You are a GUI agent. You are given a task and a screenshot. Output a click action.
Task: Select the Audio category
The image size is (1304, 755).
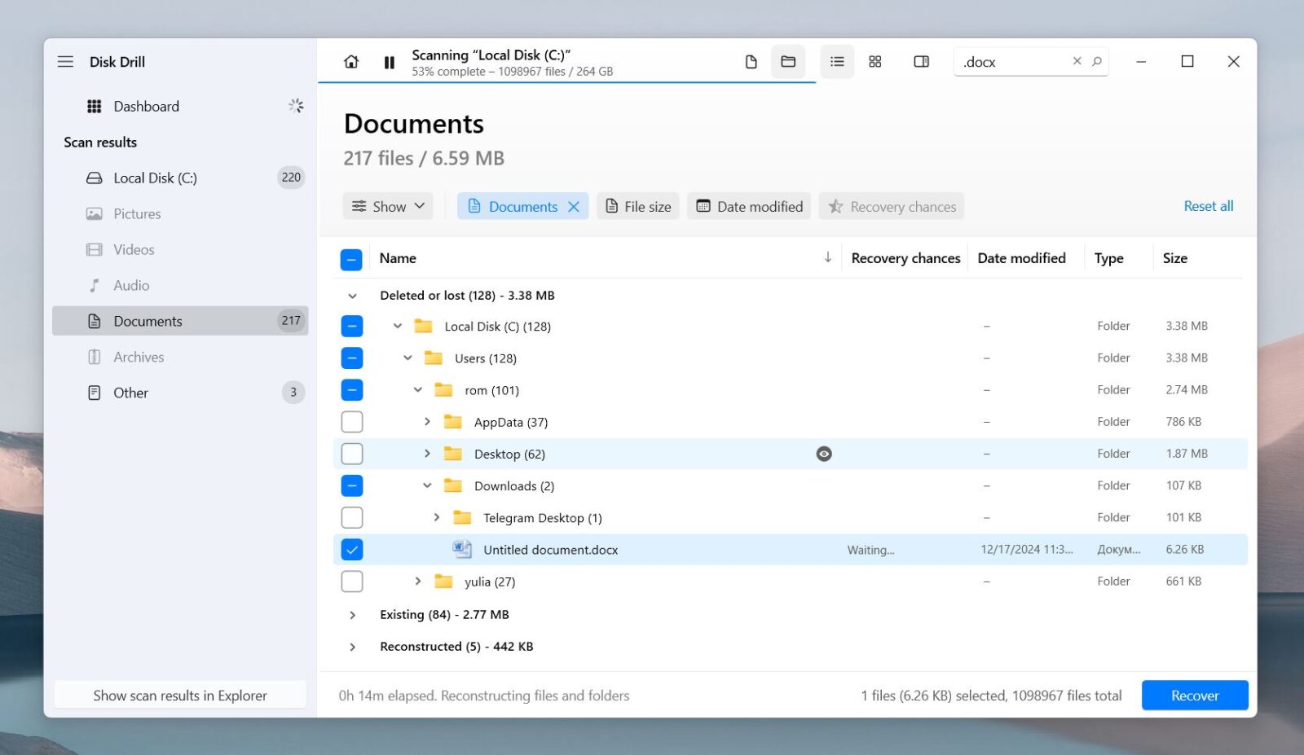(131, 285)
